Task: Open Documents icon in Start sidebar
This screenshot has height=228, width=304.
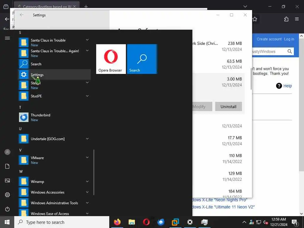Action: tap(7, 166)
